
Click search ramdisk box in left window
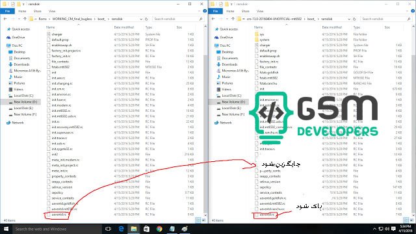(x=177, y=19)
